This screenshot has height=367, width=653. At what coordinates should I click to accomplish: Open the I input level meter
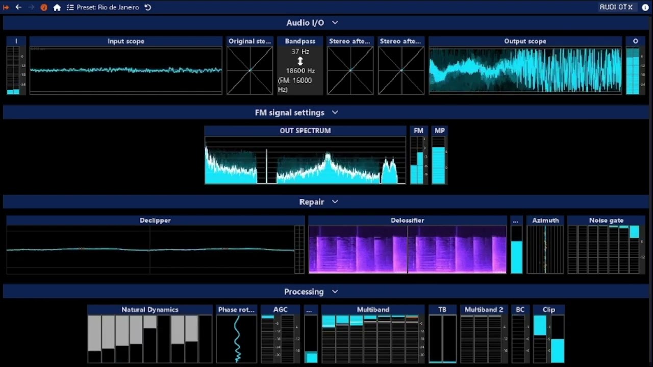tap(16, 65)
